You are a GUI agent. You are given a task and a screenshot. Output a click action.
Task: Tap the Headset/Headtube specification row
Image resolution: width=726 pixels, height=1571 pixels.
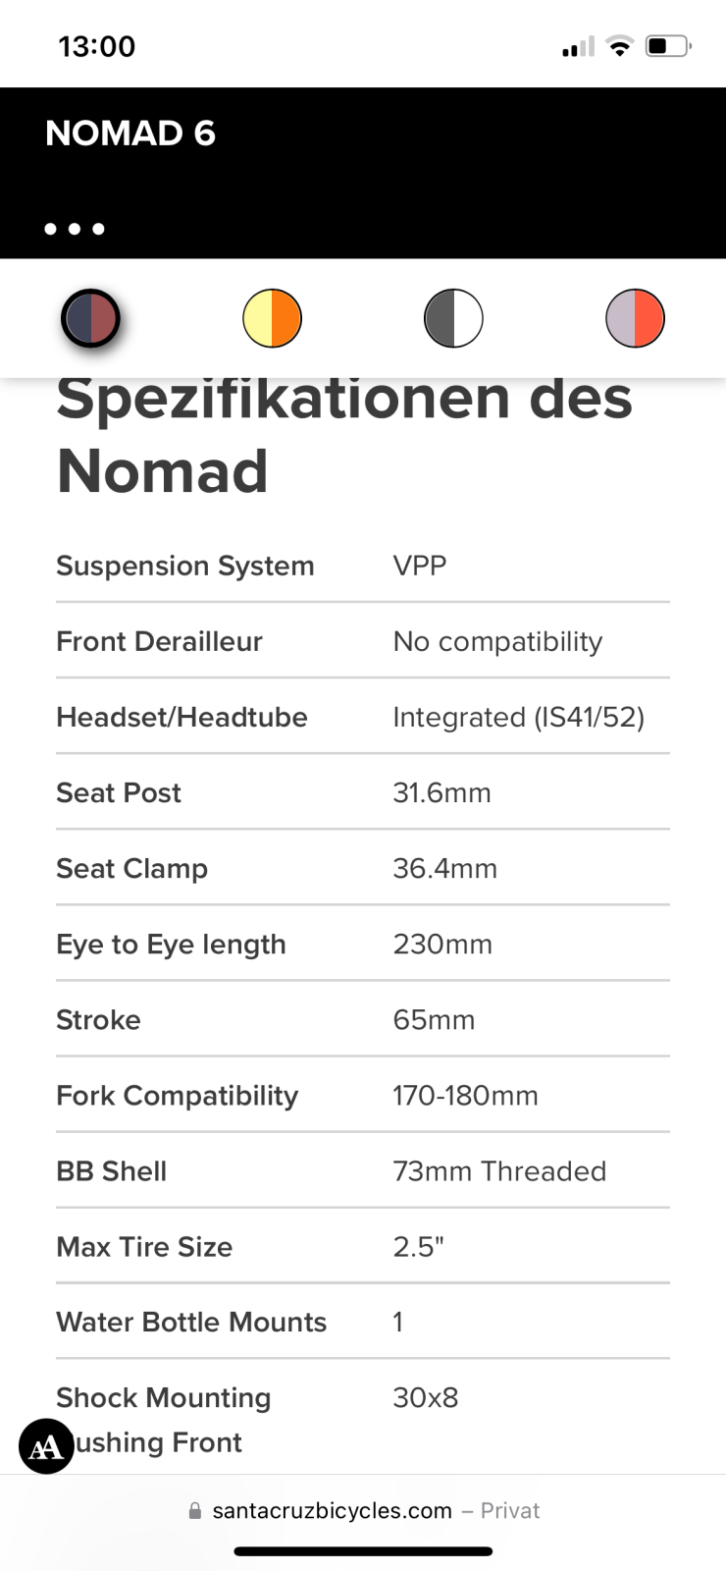tap(362, 717)
